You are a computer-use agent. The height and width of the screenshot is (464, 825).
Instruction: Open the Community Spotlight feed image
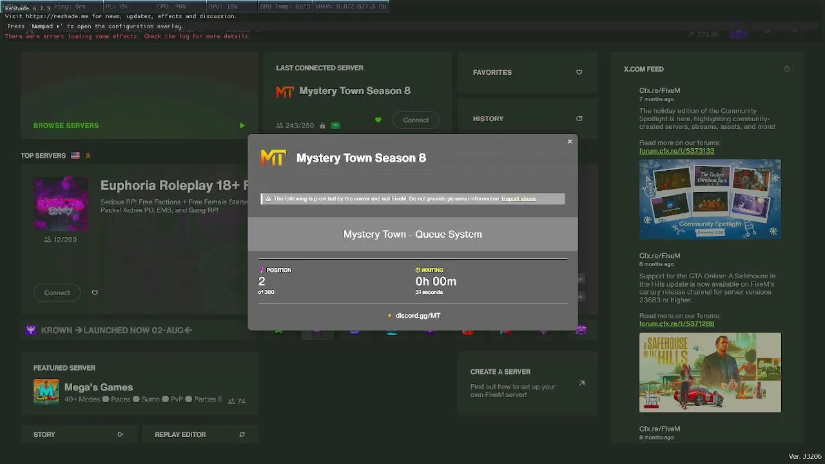click(x=710, y=200)
